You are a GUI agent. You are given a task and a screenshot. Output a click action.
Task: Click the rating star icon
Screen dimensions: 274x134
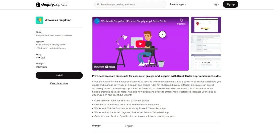coord(40,57)
